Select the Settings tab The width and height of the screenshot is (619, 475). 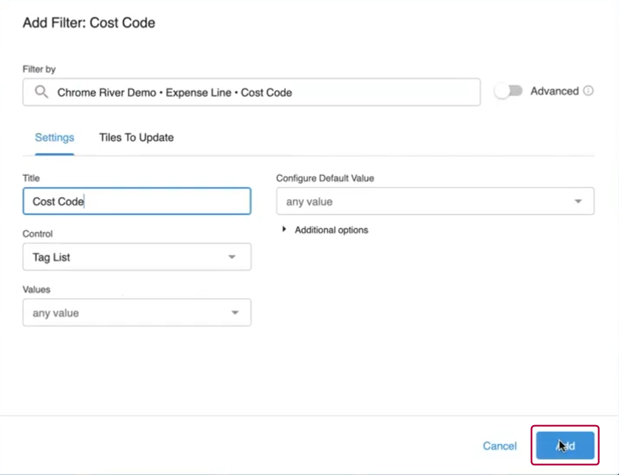click(x=54, y=137)
